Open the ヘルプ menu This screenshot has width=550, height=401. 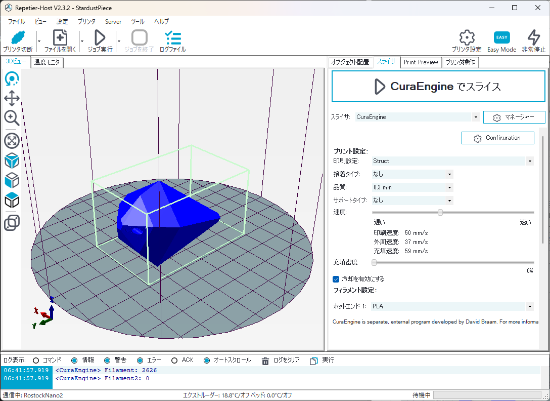point(161,21)
